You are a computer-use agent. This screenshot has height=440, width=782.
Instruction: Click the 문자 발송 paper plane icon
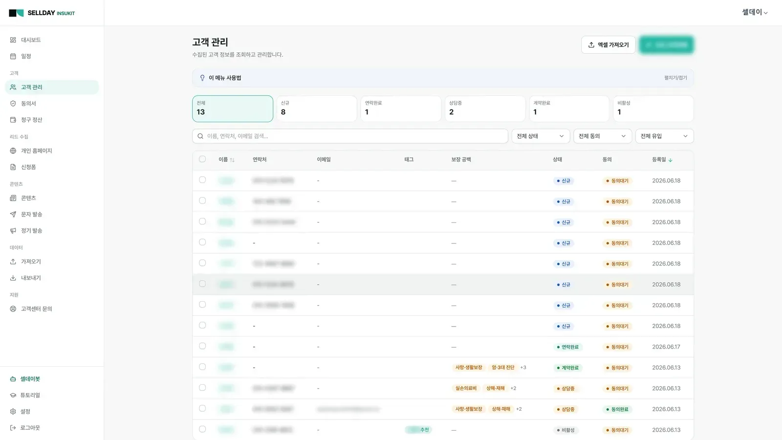13,214
